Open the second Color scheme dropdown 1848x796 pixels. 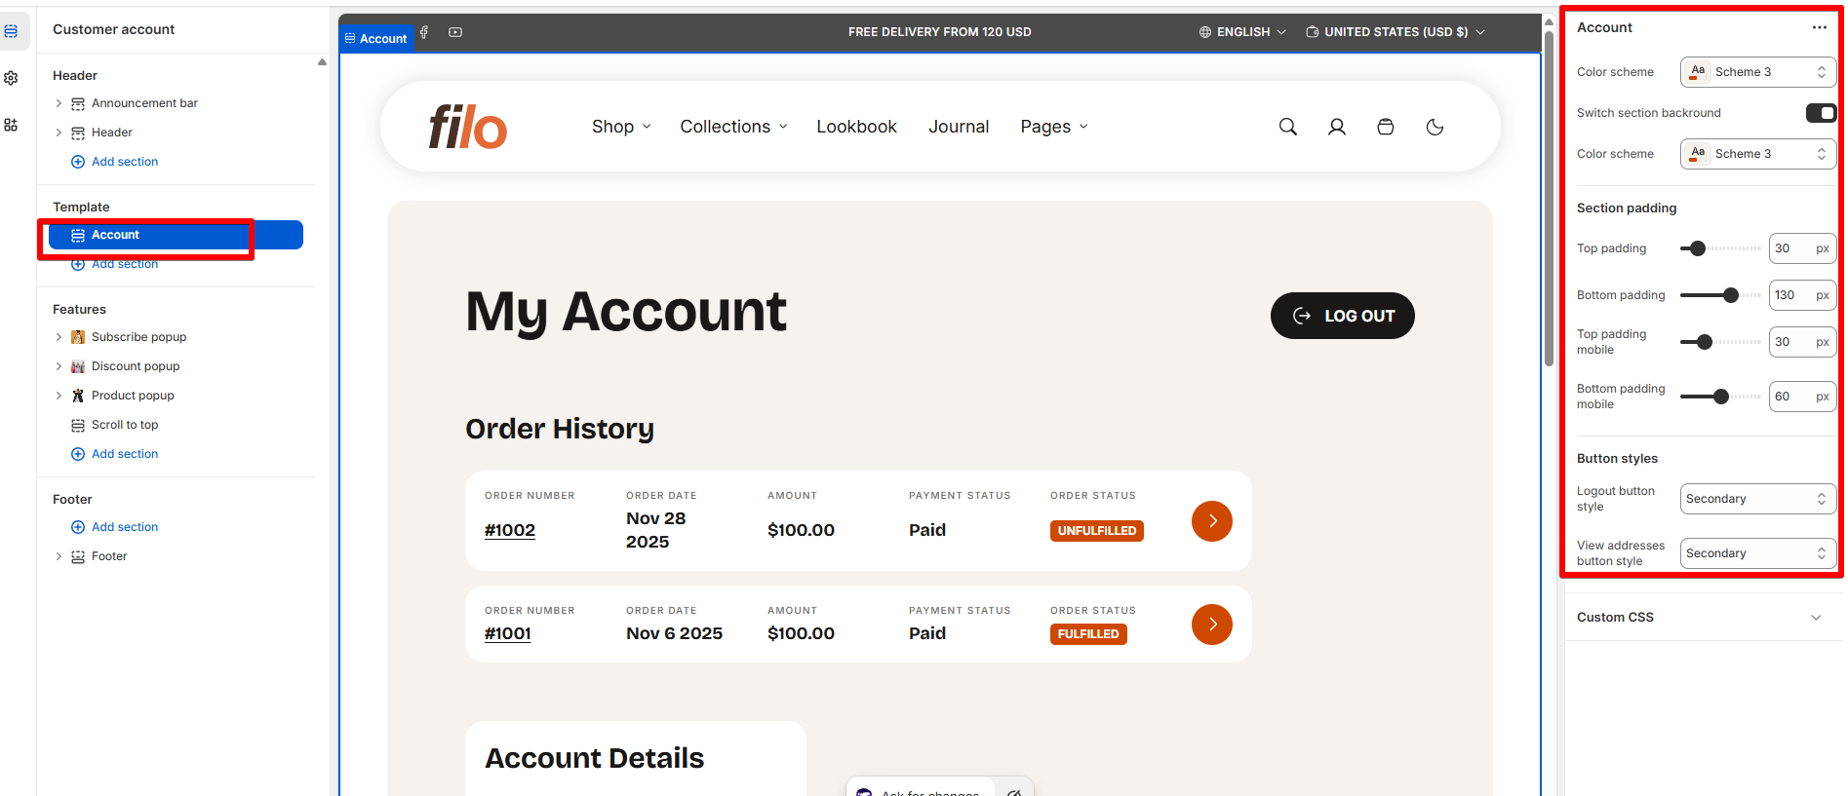click(1758, 154)
